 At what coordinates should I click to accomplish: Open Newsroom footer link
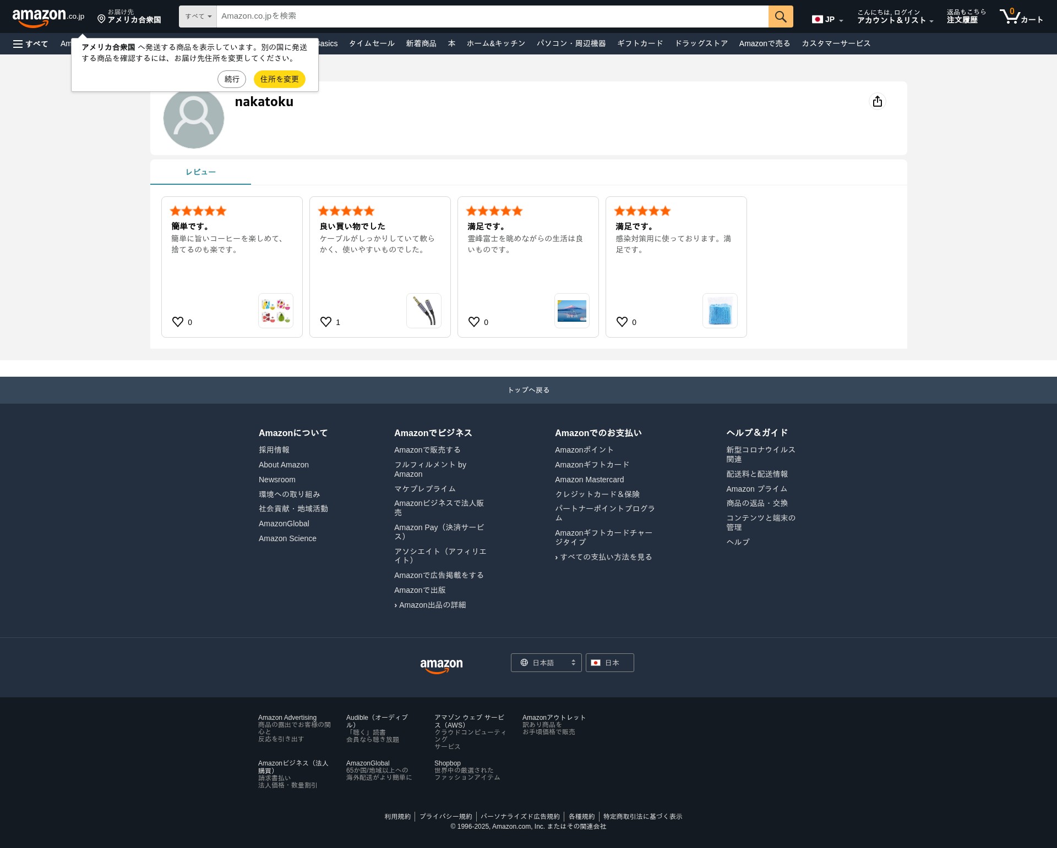[277, 480]
